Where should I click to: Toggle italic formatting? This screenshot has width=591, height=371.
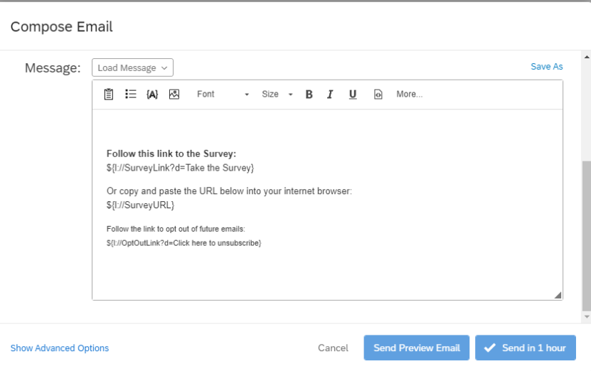coord(330,94)
